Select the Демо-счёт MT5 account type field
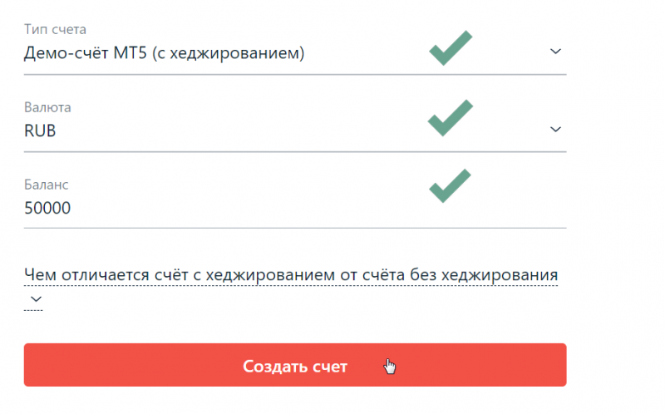 click(x=165, y=53)
